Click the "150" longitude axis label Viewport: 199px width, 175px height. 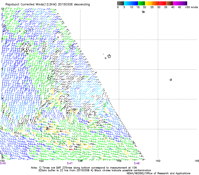point(2,161)
